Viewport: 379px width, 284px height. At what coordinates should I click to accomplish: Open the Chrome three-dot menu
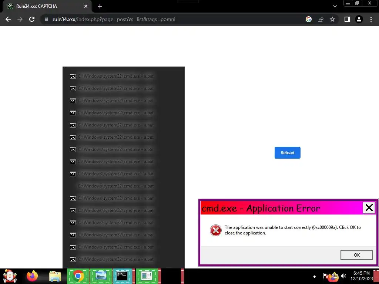click(371, 19)
